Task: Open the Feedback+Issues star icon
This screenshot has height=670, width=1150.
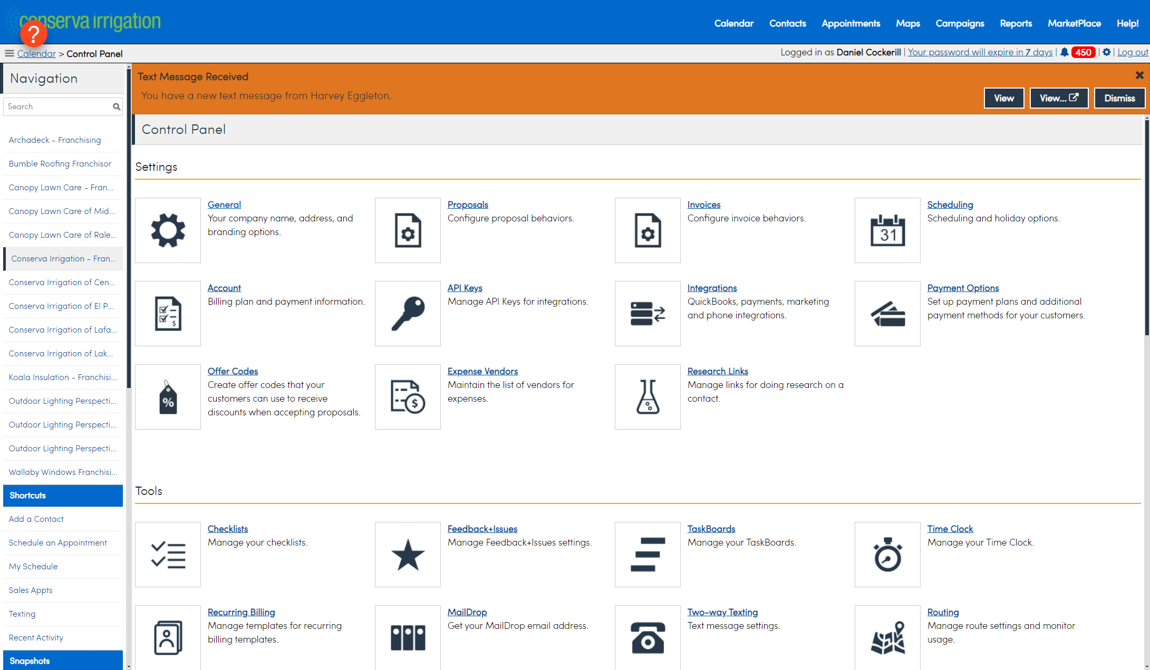Action: pyautogui.click(x=408, y=555)
